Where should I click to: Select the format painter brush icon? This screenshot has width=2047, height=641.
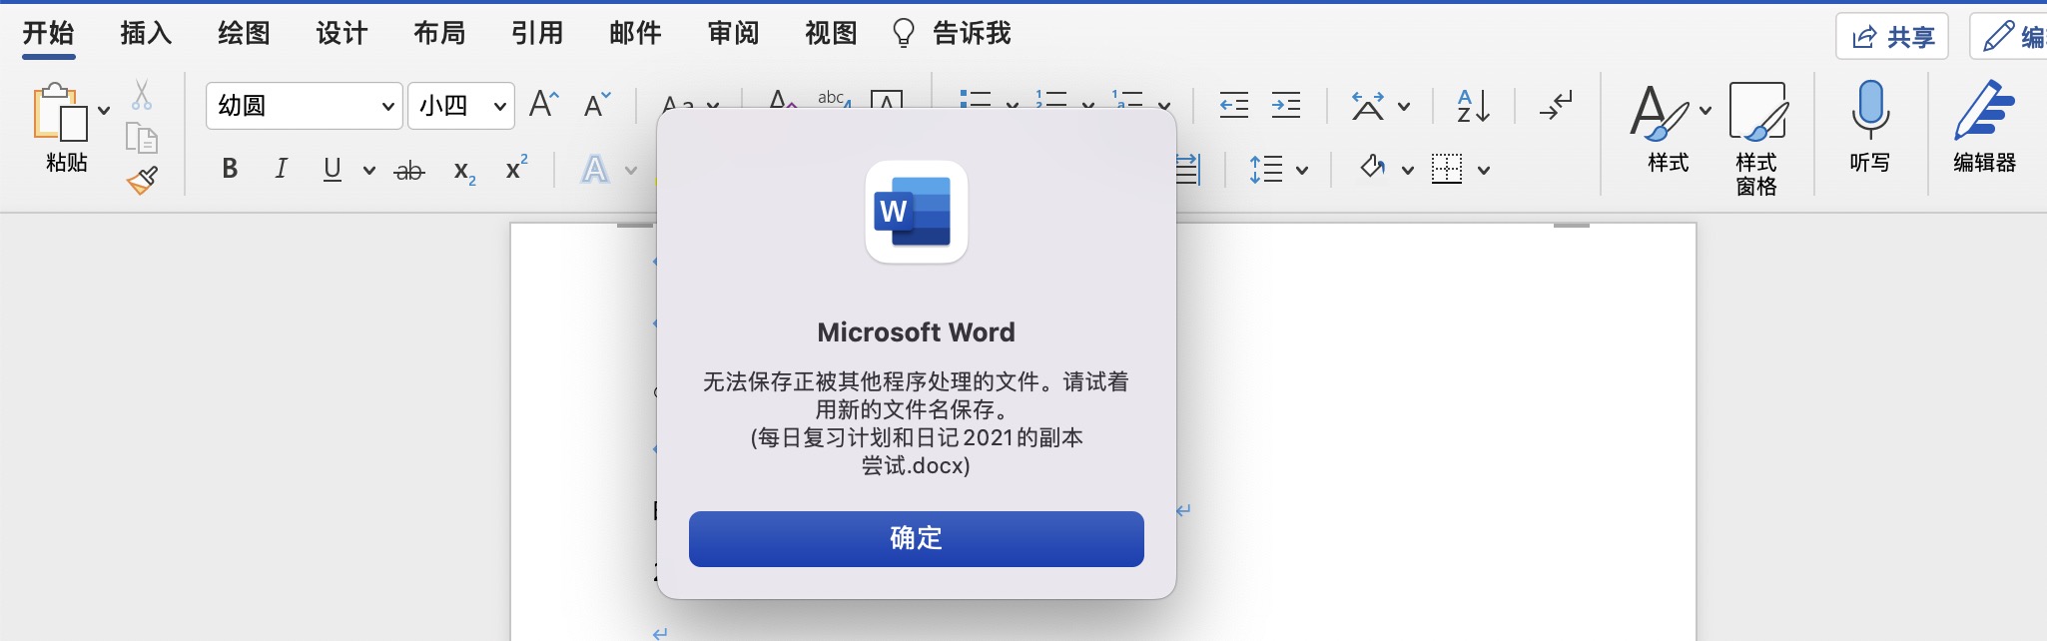[142, 181]
